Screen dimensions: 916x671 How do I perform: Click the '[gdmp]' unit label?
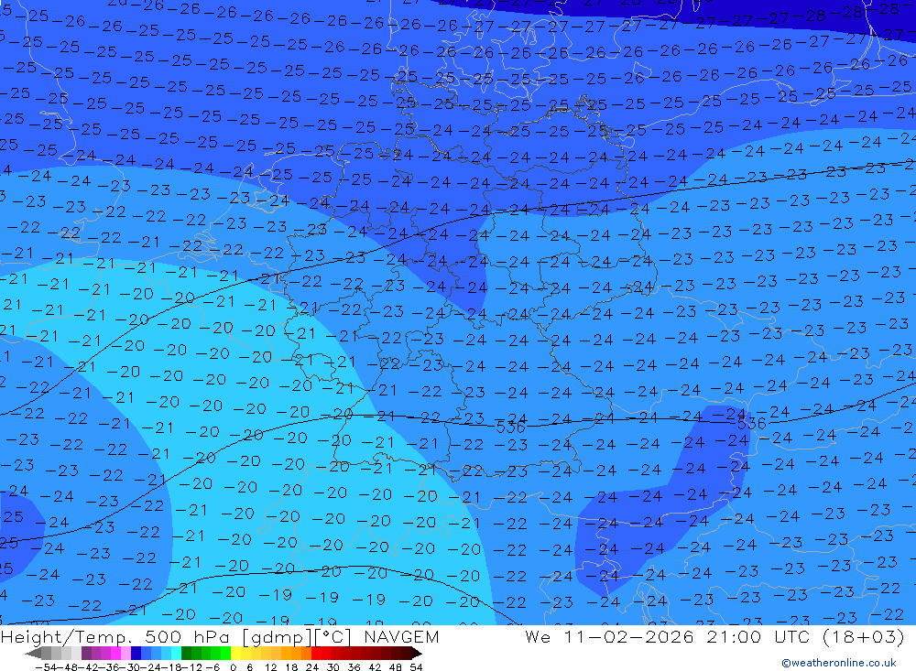(x=278, y=637)
